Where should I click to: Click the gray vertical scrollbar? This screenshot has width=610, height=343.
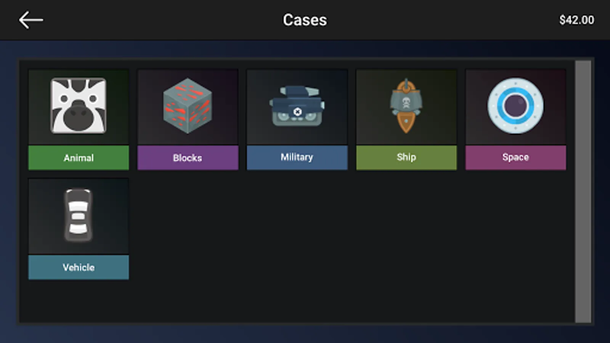click(583, 191)
